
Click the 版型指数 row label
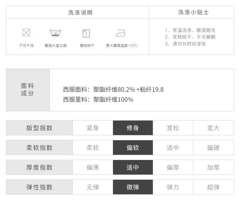pos(39,128)
